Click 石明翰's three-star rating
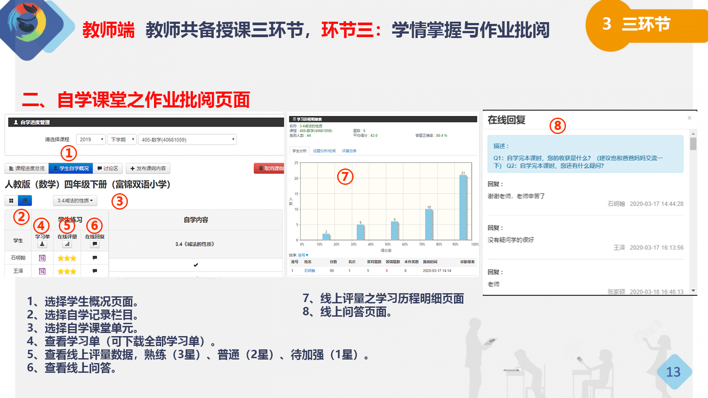Image resolution: width=708 pixels, height=398 pixels. tap(67, 258)
